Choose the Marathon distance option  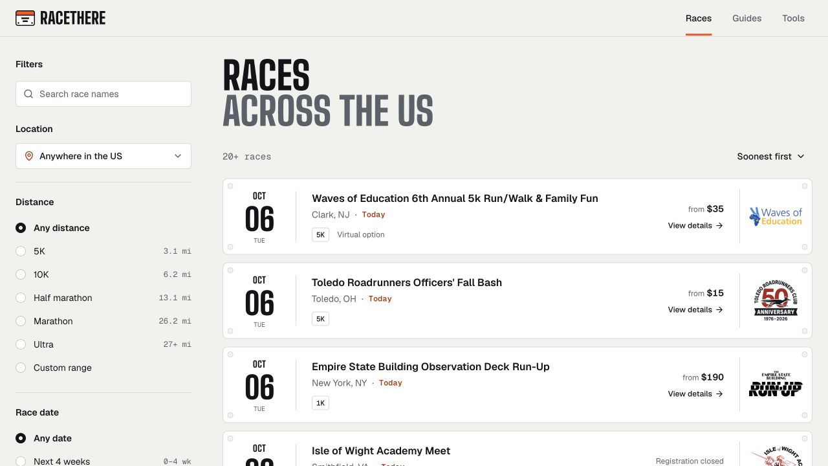[21, 321]
